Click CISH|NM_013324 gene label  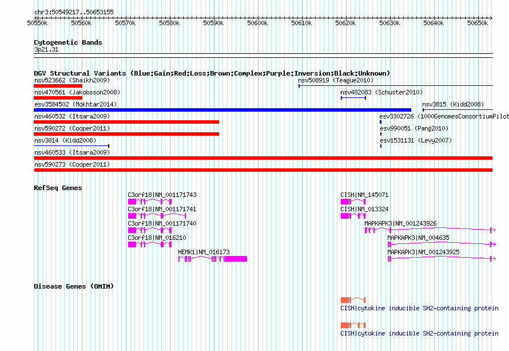coord(364,210)
